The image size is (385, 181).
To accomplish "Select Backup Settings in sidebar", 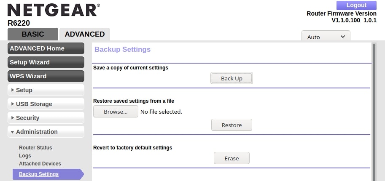I will coord(48,174).
